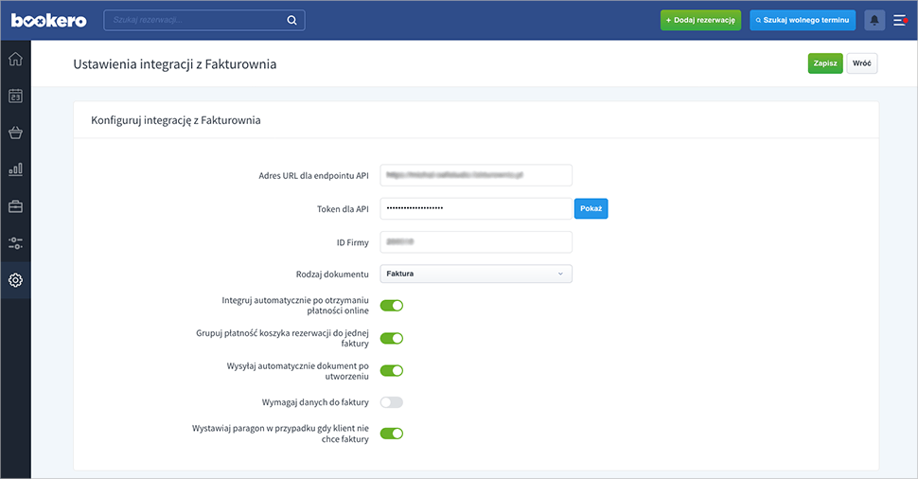Toggle automatic document sending after creation

click(392, 370)
